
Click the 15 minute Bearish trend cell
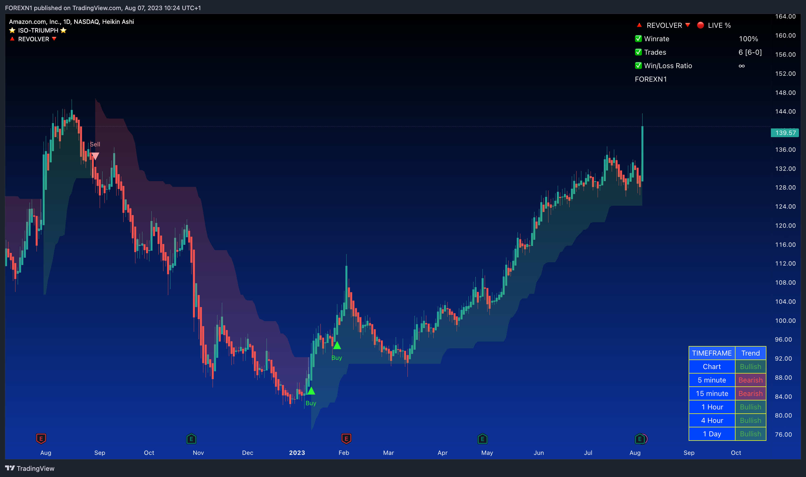pyautogui.click(x=750, y=393)
